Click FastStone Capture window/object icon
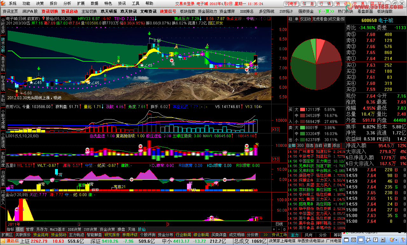This screenshot has width=407, height=245. click(x=354, y=240)
